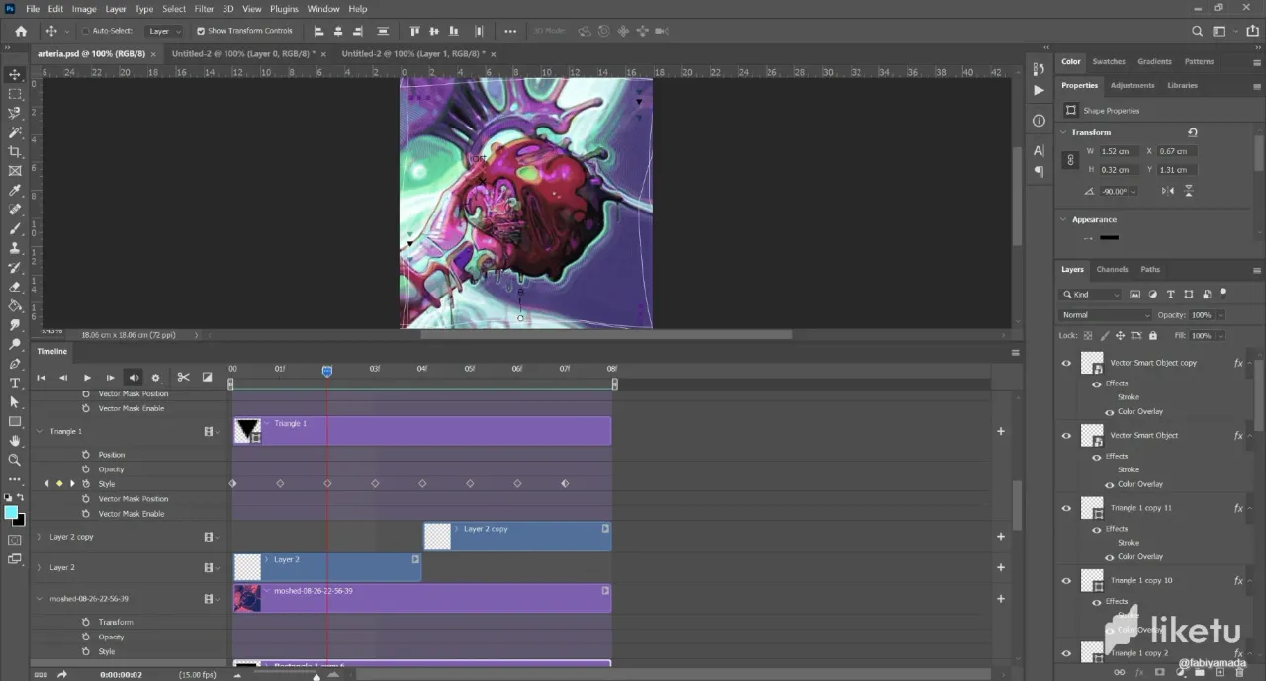The height and width of the screenshot is (681, 1266).
Task: Select the Rectangle shape tool
Action: point(15,421)
